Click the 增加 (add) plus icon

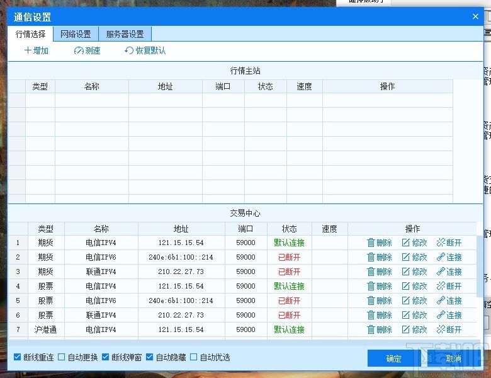(x=28, y=50)
